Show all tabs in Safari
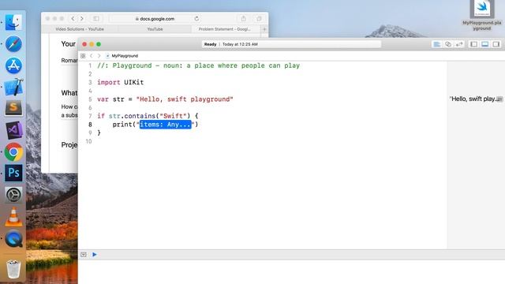 tap(259, 19)
